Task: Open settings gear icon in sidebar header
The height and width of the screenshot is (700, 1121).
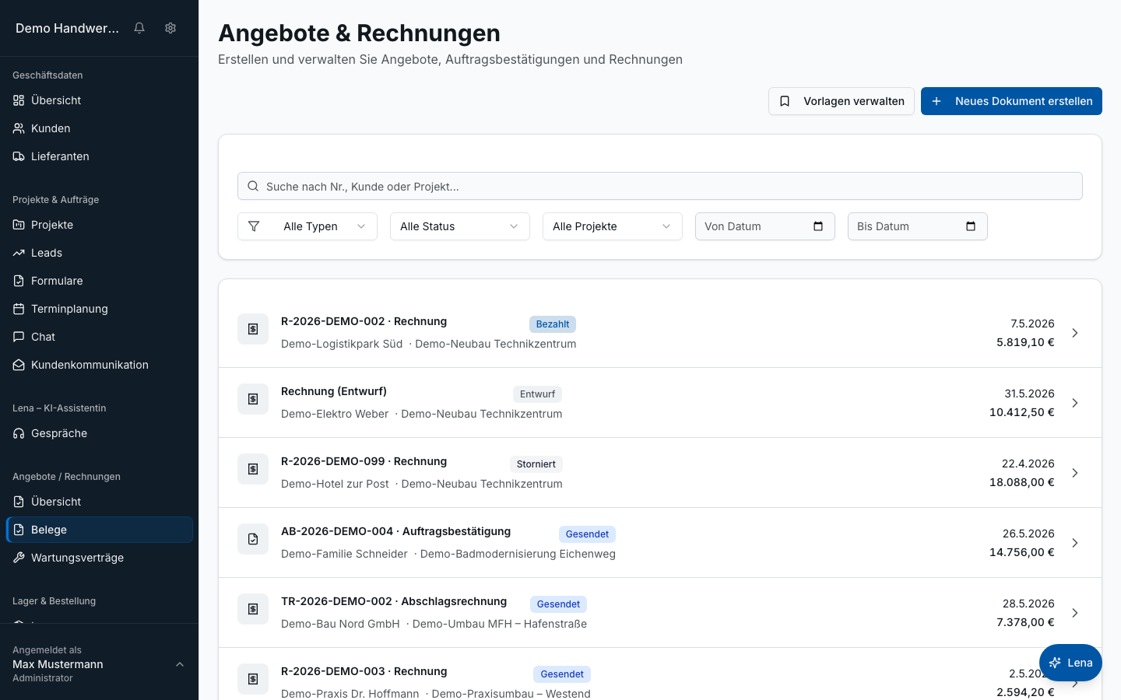Action: click(x=170, y=28)
